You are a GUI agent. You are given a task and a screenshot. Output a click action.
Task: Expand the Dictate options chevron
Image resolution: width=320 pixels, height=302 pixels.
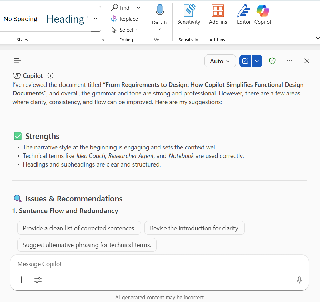tap(160, 29)
